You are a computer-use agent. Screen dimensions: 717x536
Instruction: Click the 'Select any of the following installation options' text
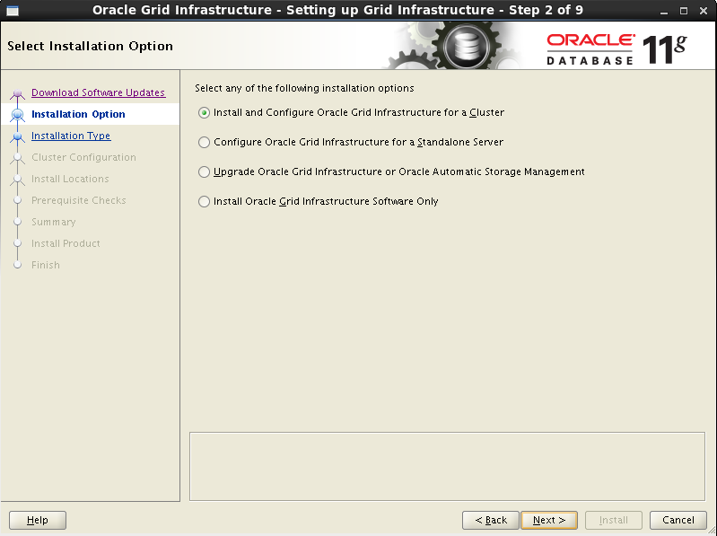304,88
